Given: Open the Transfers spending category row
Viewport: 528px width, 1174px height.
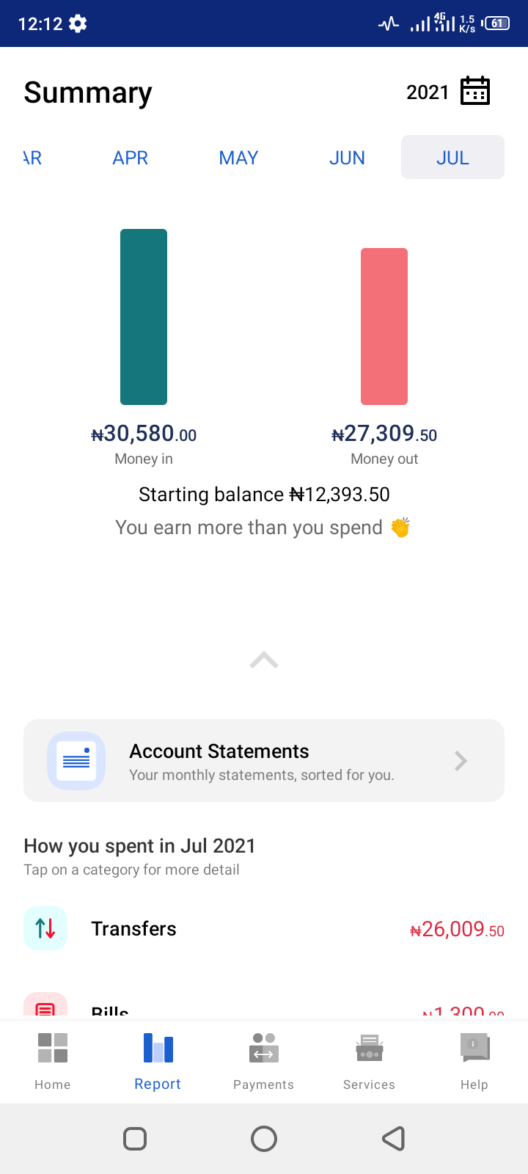Looking at the screenshot, I should click(x=264, y=929).
